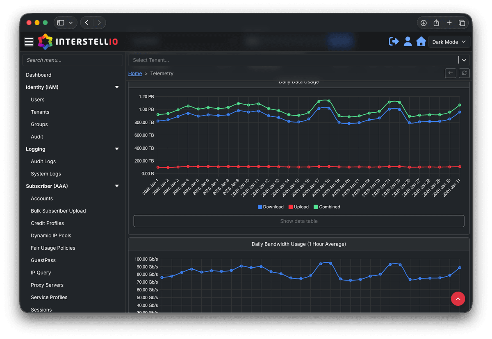
Task: Click the Interstellio logo
Action: coord(77,41)
